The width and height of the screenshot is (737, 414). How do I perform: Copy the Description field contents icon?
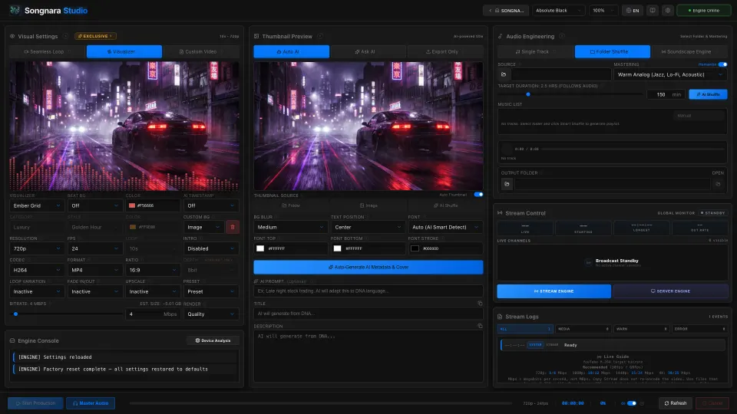480,326
